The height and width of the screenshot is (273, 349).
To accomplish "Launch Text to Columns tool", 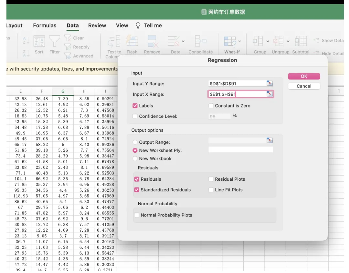I will [114, 41].
